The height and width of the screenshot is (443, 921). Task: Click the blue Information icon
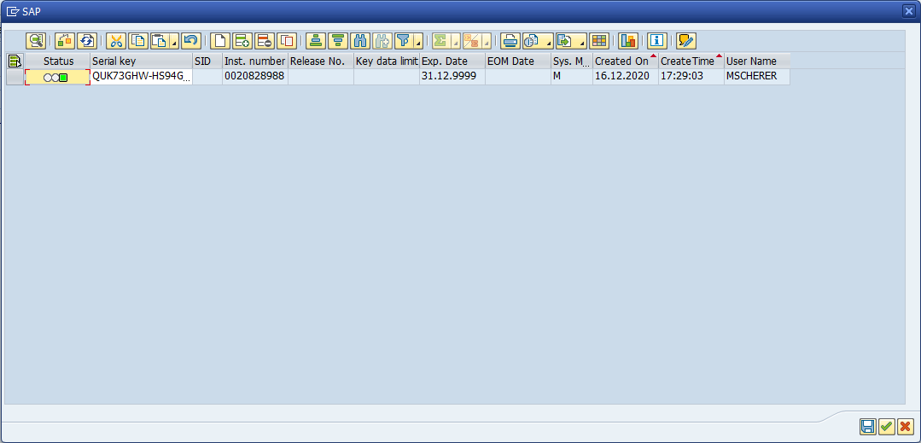[656, 40]
